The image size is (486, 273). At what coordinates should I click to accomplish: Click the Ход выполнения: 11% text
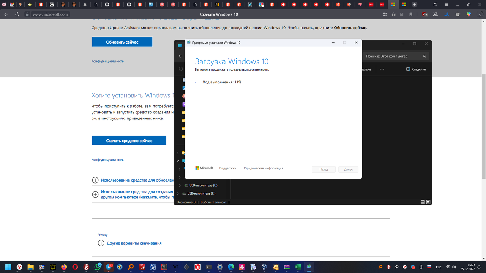222,82
